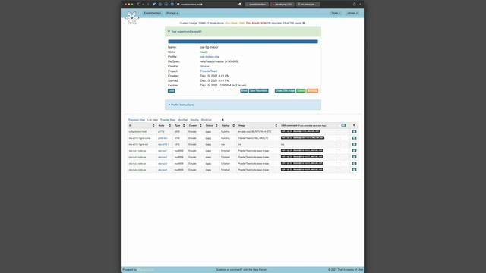Image resolution: width=486 pixels, height=273 pixels.
Task: Click the browser address bar
Action: [191, 5]
